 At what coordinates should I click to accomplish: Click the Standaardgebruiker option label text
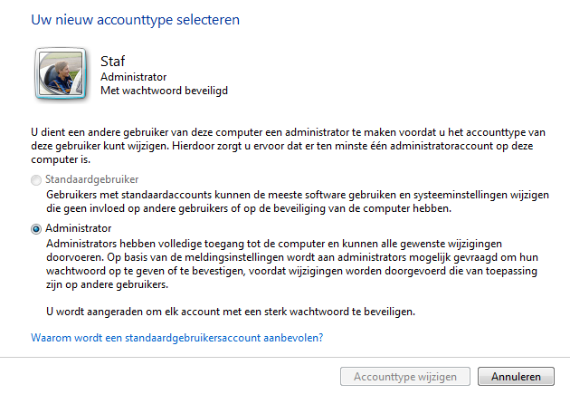(91, 179)
